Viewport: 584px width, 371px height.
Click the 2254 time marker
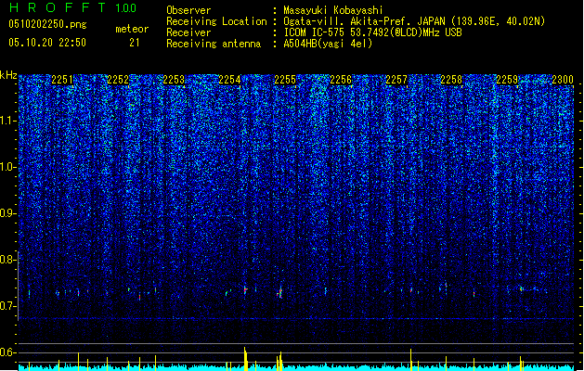click(229, 80)
